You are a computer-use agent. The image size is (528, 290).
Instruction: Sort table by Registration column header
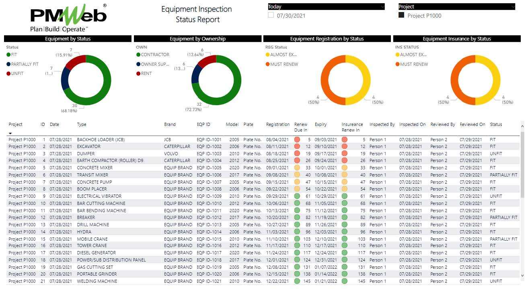[x=277, y=124]
